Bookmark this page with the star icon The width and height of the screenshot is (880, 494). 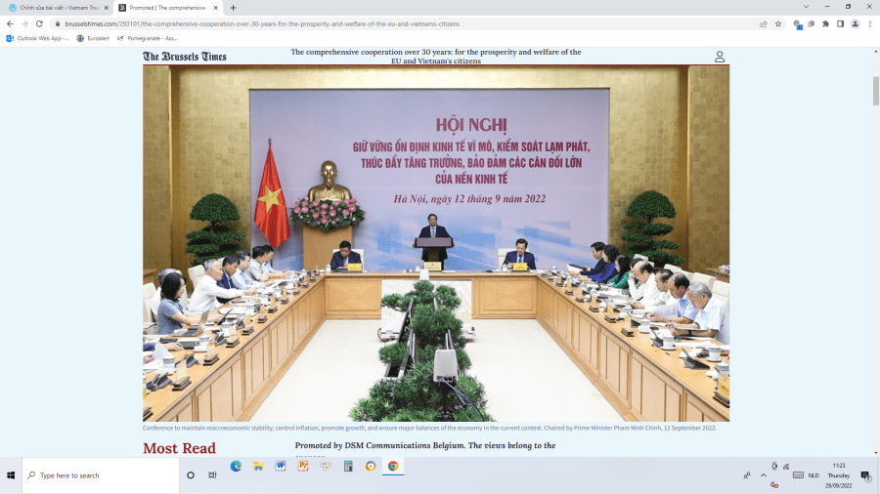tap(778, 23)
